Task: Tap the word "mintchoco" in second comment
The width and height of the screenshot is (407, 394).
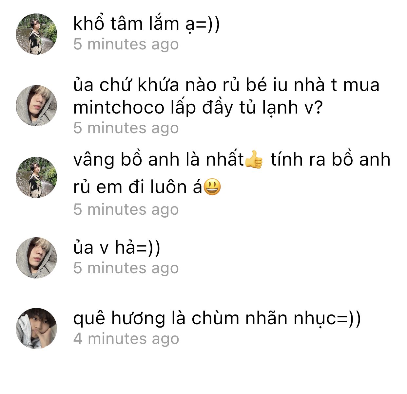Action: tap(119, 108)
